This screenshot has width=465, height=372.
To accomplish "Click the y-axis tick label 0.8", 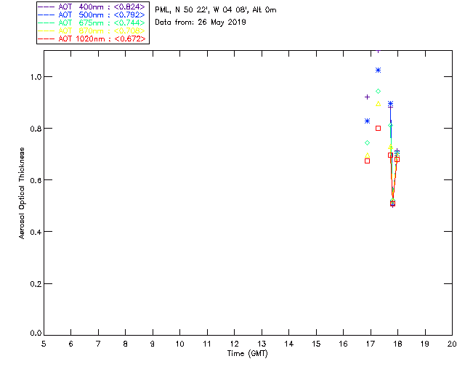I will pos(36,129).
